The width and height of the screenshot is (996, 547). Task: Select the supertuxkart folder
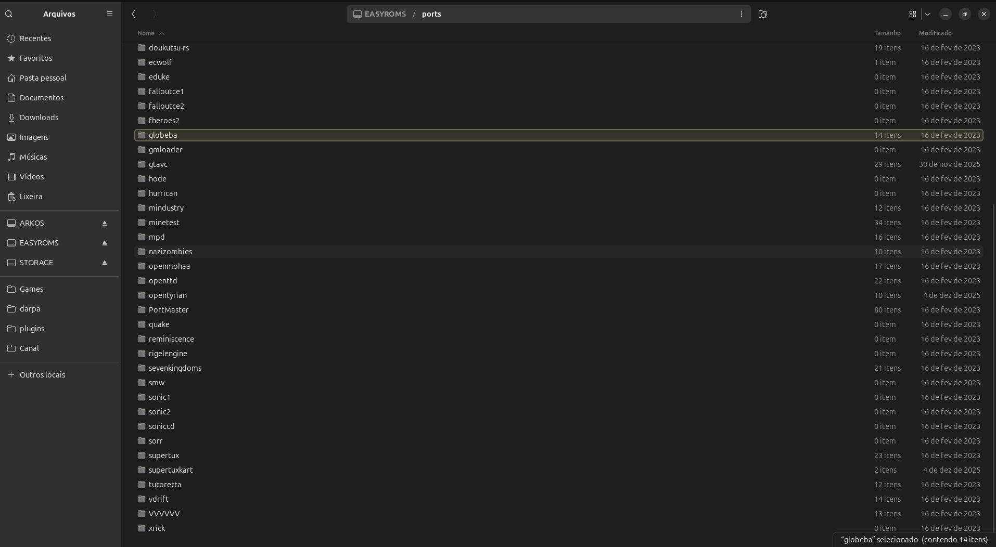click(x=171, y=470)
